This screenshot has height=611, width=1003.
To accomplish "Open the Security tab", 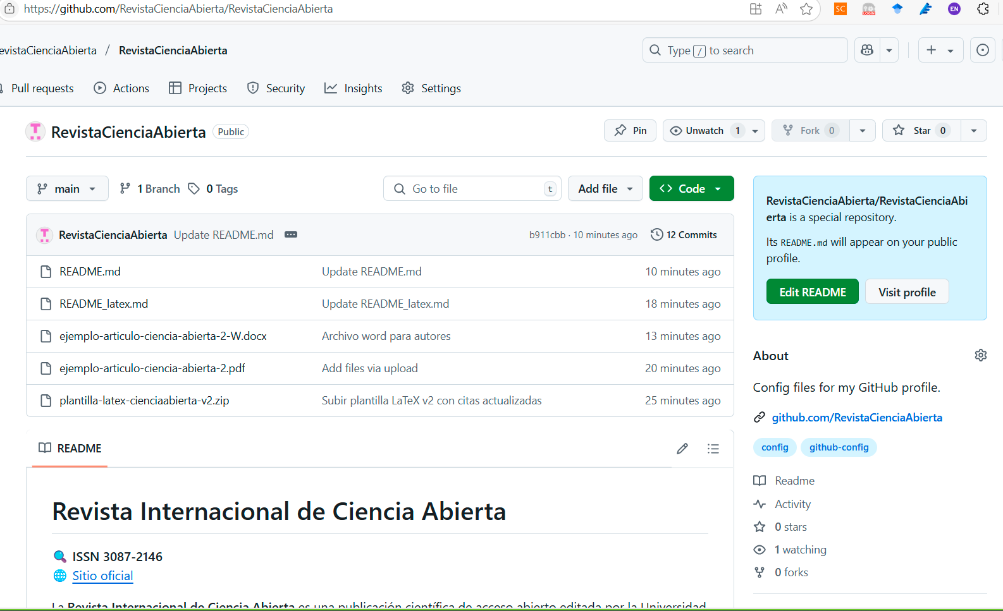I will tap(276, 88).
